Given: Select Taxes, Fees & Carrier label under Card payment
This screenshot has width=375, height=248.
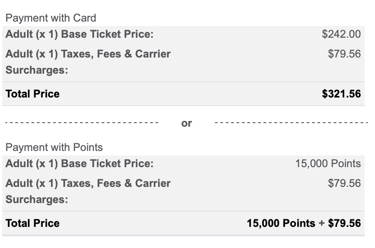Looking at the screenshot, I should pyautogui.click(x=116, y=54).
